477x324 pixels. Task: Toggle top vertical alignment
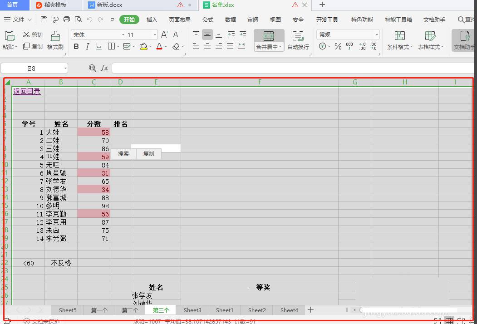coord(196,34)
